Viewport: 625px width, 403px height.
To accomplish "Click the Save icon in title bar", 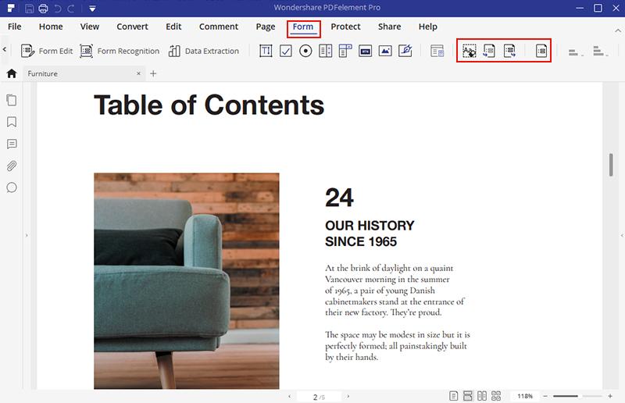I will (x=29, y=8).
